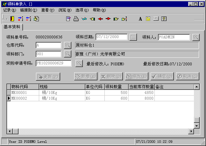
Task: Open lookup for 领料部门 field
Action: click(67, 54)
